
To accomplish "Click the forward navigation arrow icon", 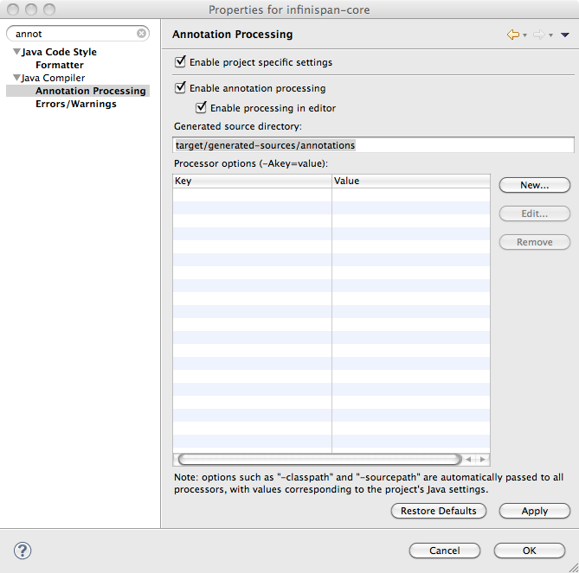I will [538, 35].
